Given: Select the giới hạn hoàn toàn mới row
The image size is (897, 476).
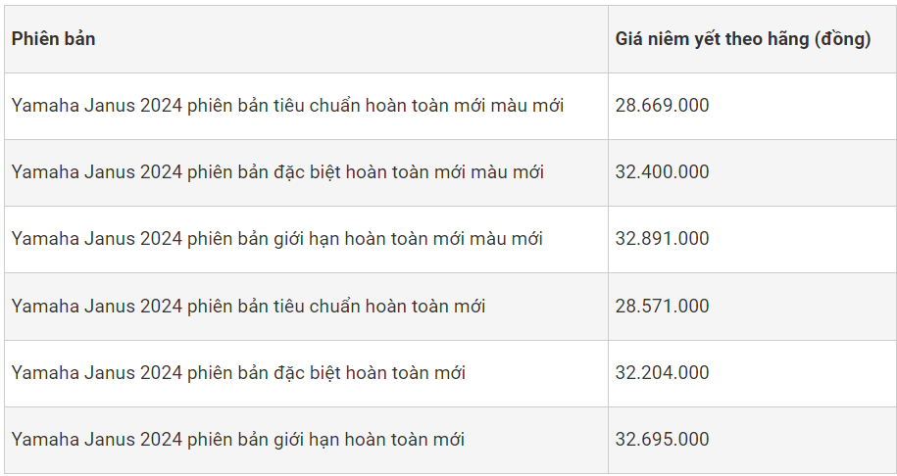Looking at the screenshot, I should tap(237, 440).
